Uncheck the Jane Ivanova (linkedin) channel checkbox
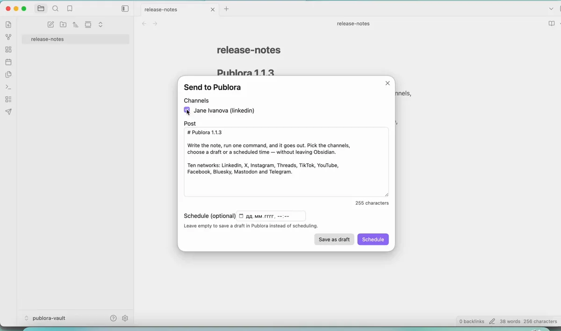The height and width of the screenshot is (331, 561). click(187, 110)
